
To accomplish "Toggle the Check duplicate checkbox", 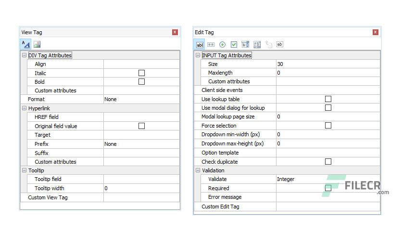I will tap(328, 161).
